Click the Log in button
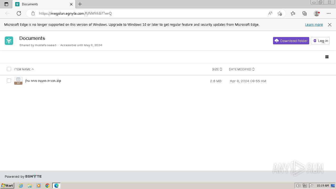 320,41
